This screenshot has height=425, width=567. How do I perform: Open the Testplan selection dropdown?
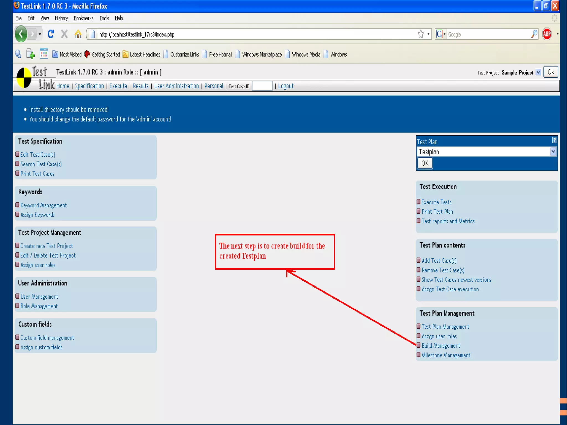(487, 151)
